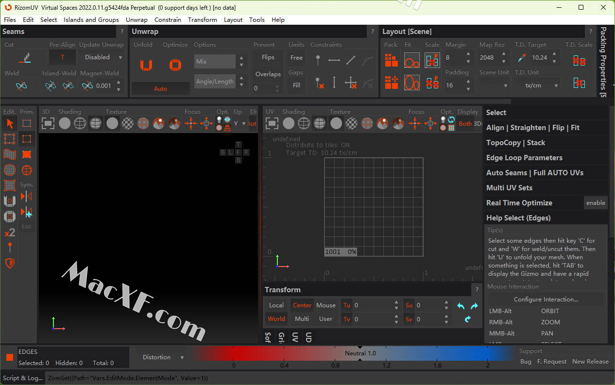This screenshot has height=385, width=615.
Task: Toggle Flips prevention
Action: 268,57
